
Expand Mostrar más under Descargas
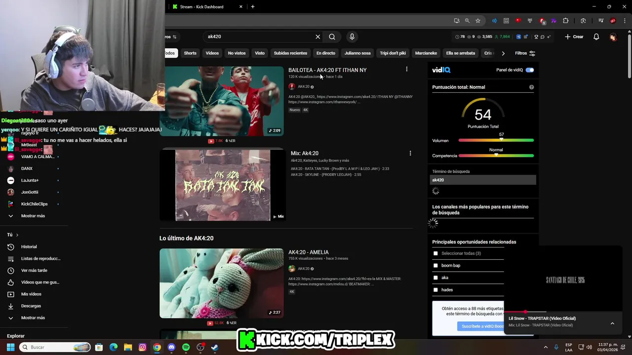tap(34, 318)
